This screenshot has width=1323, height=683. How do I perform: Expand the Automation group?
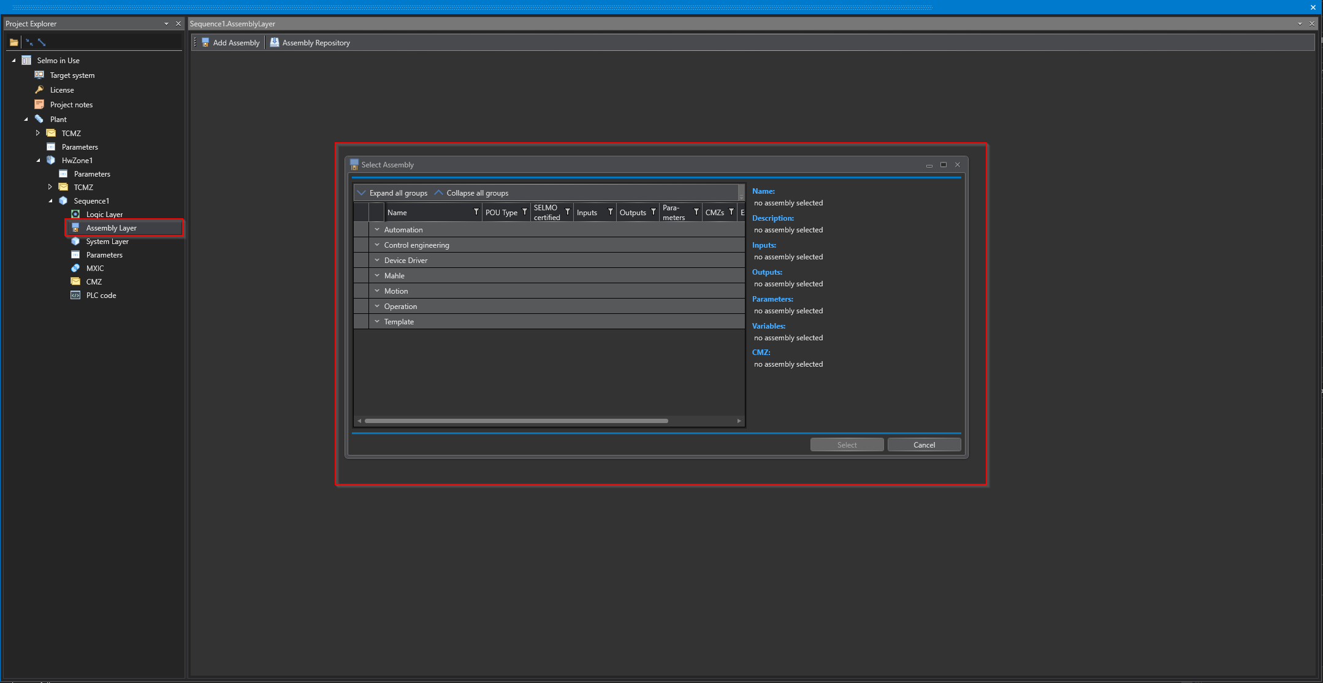(x=377, y=229)
